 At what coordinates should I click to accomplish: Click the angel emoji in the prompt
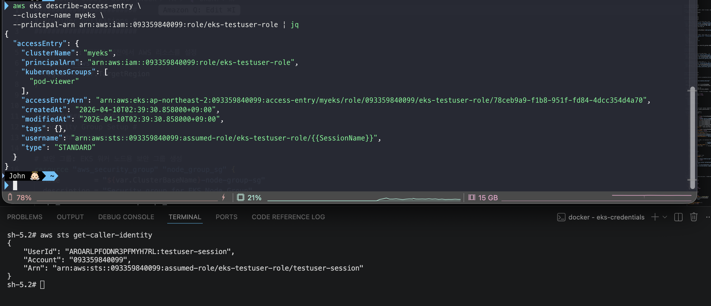pos(35,176)
